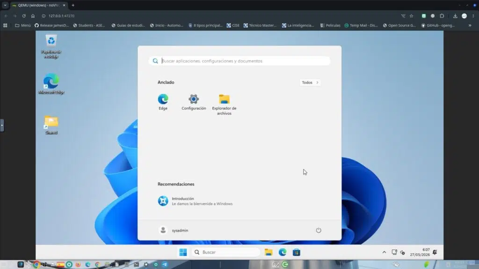Open the browser profile avatar
The image size is (479, 269).
point(464,16)
